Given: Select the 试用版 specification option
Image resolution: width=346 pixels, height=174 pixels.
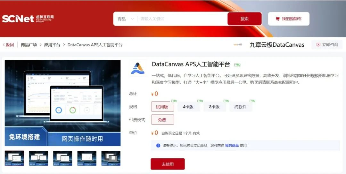Looking at the screenshot, I should point(162,107).
